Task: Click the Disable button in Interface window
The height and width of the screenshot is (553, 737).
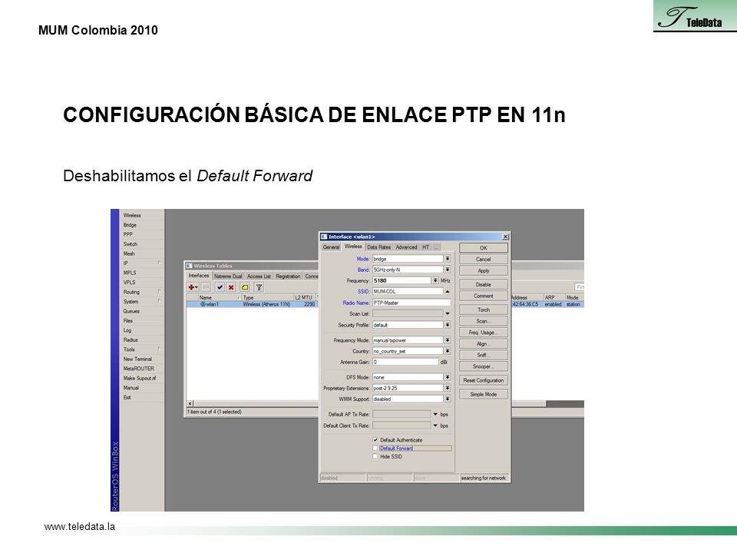Action: pos(483,284)
